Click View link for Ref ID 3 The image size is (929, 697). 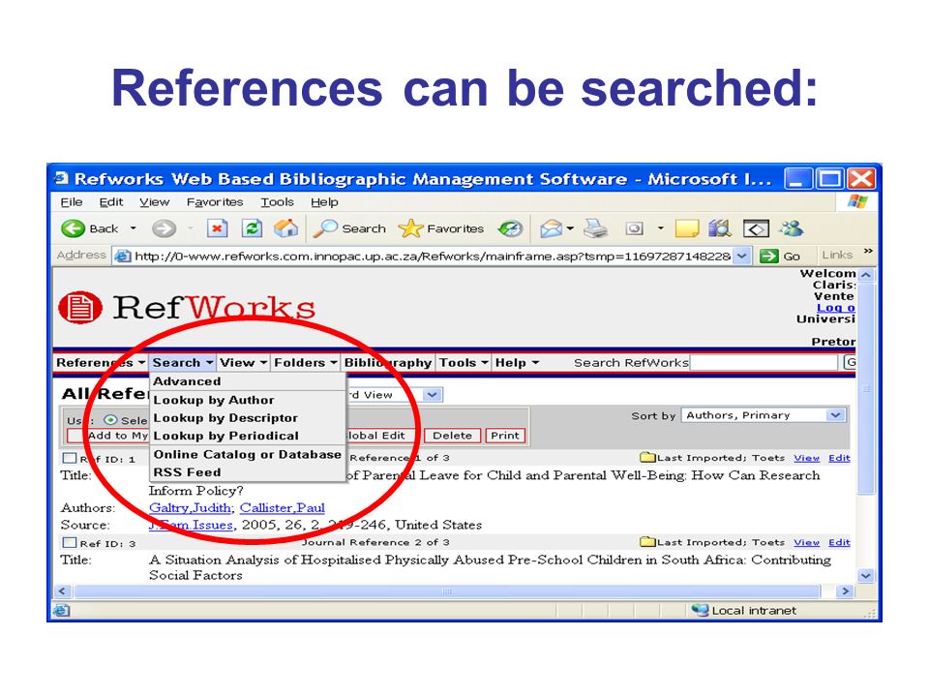click(806, 542)
